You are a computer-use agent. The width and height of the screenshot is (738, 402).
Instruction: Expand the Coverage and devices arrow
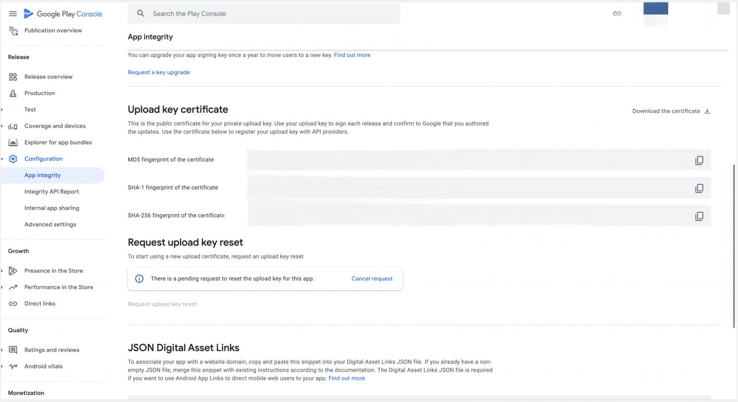[x=2, y=126]
